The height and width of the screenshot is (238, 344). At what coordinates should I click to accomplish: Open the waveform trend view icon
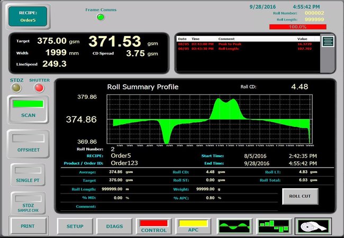click(234, 226)
